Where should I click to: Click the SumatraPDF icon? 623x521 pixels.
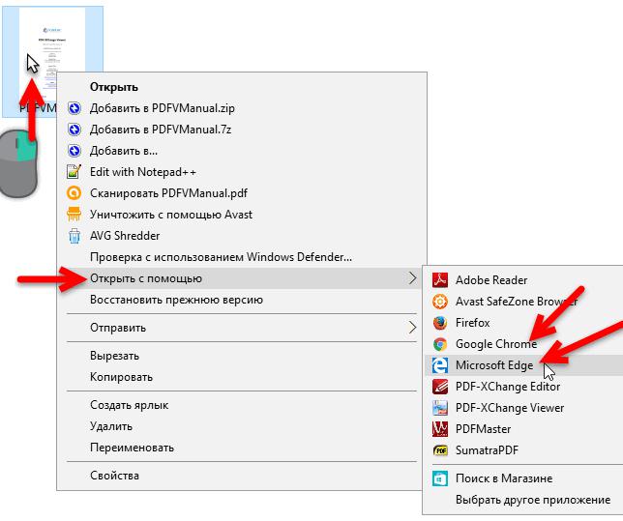440,450
